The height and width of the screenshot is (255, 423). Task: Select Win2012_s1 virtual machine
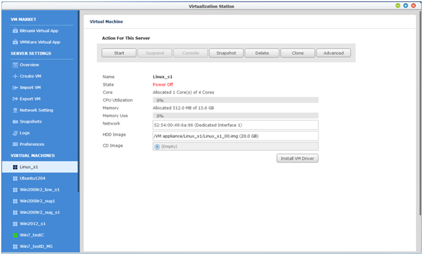click(40, 223)
